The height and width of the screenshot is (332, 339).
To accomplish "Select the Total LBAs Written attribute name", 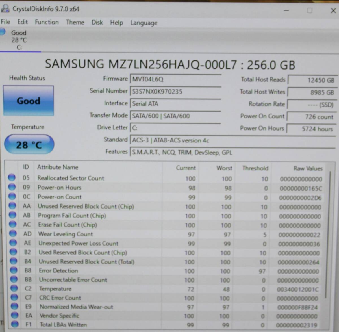I will tap(63, 325).
